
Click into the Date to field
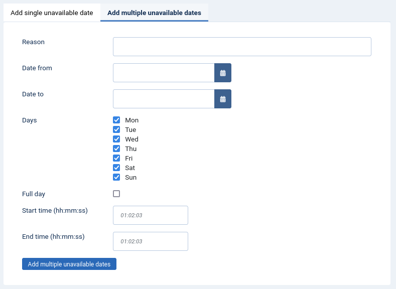pyautogui.click(x=164, y=99)
